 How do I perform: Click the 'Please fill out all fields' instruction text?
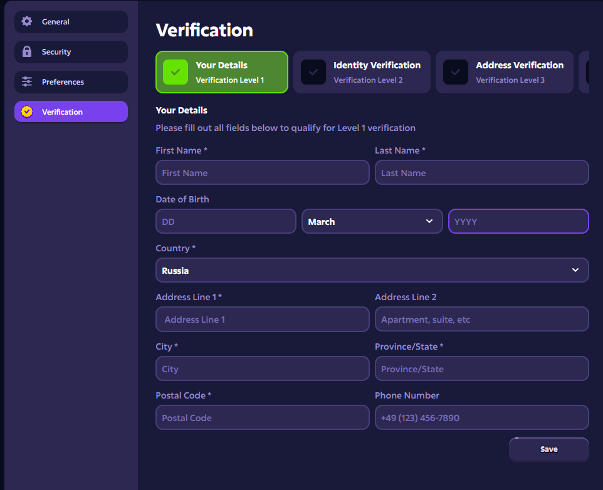coord(285,128)
